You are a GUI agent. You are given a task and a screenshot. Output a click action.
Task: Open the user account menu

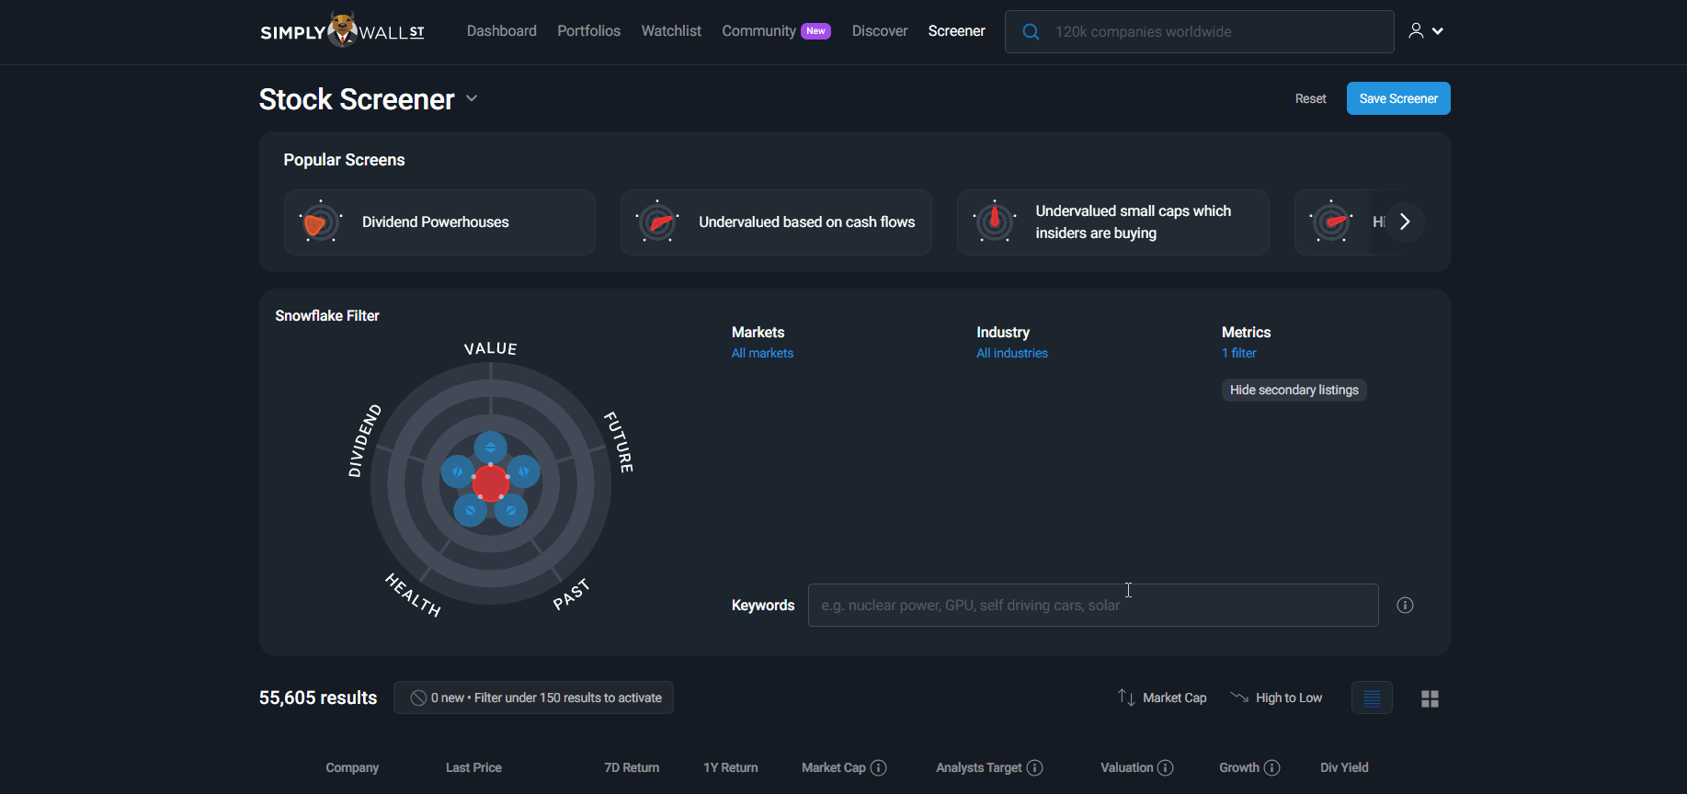coord(1425,31)
